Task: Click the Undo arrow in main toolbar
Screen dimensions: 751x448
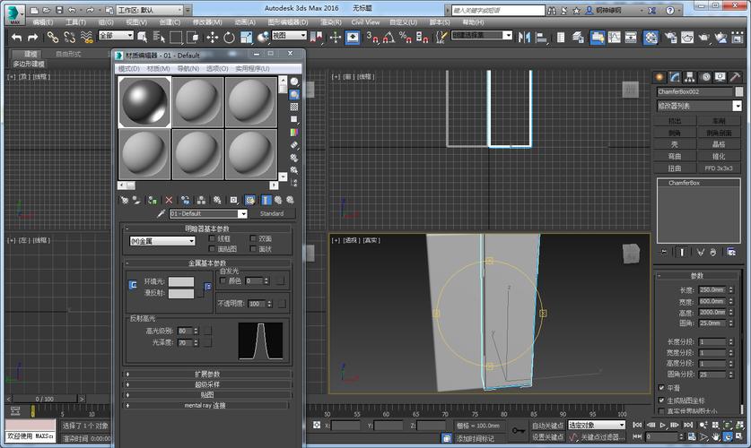Action: pyautogui.click(x=16, y=37)
